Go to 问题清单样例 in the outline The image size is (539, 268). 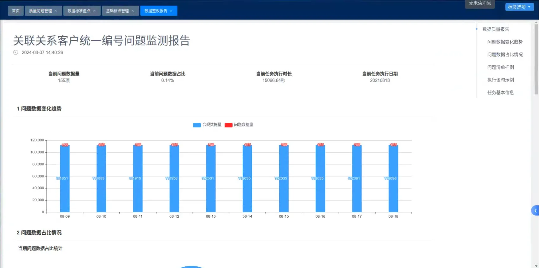[500, 67]
